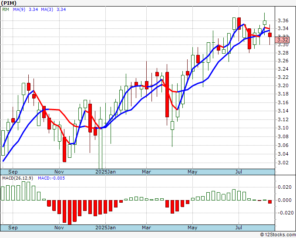Click the latest red MACD histogram bar

tap(270, 202)
